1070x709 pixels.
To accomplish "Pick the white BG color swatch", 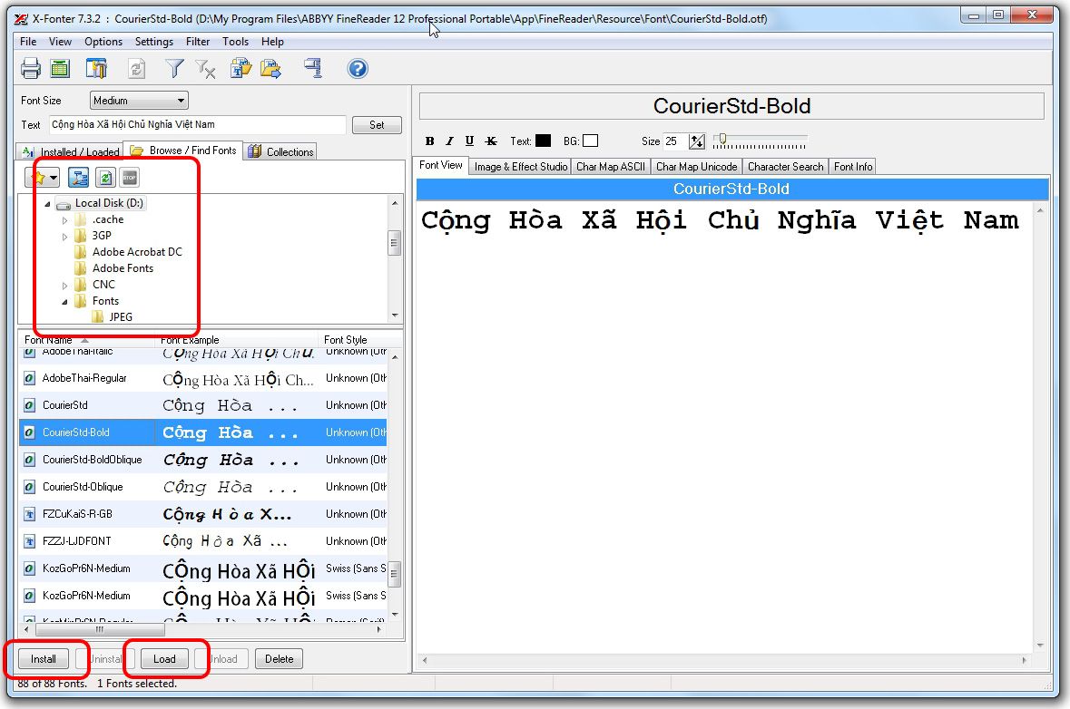I will pyautogui.click(x=590, y=141).
